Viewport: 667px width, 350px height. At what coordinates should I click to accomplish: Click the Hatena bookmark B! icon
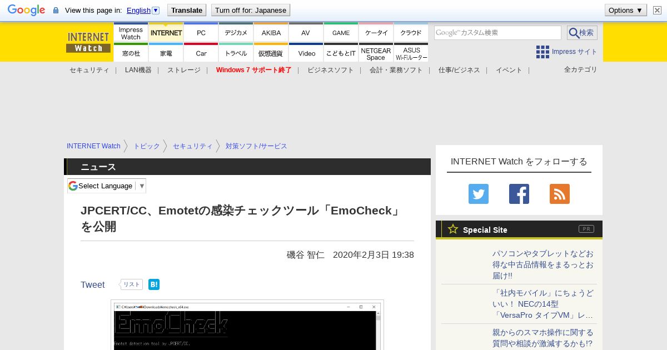click(x=154, y=284)
